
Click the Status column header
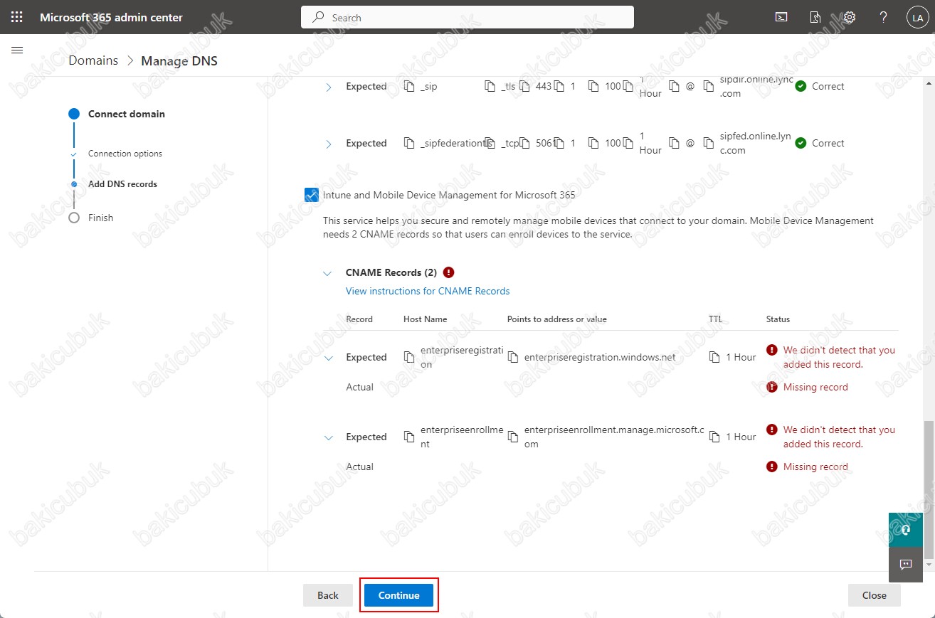click(x=778, y=319)
